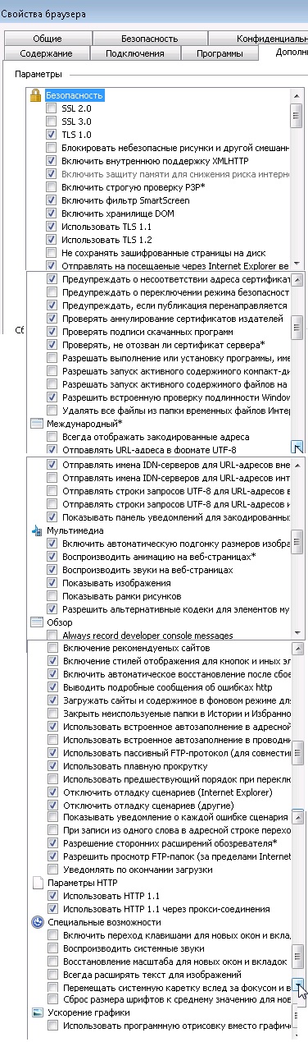Select the Дополнительно tab
This screenshot has width=308, height=1042.
284,53
